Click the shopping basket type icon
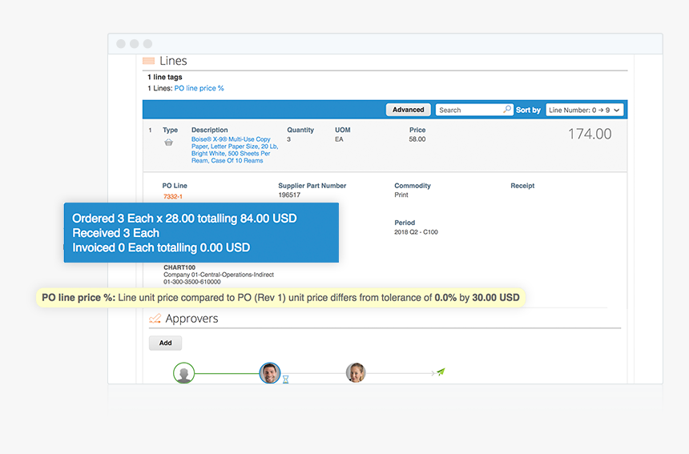The image size is (689, 454). (x=169, y=143)
